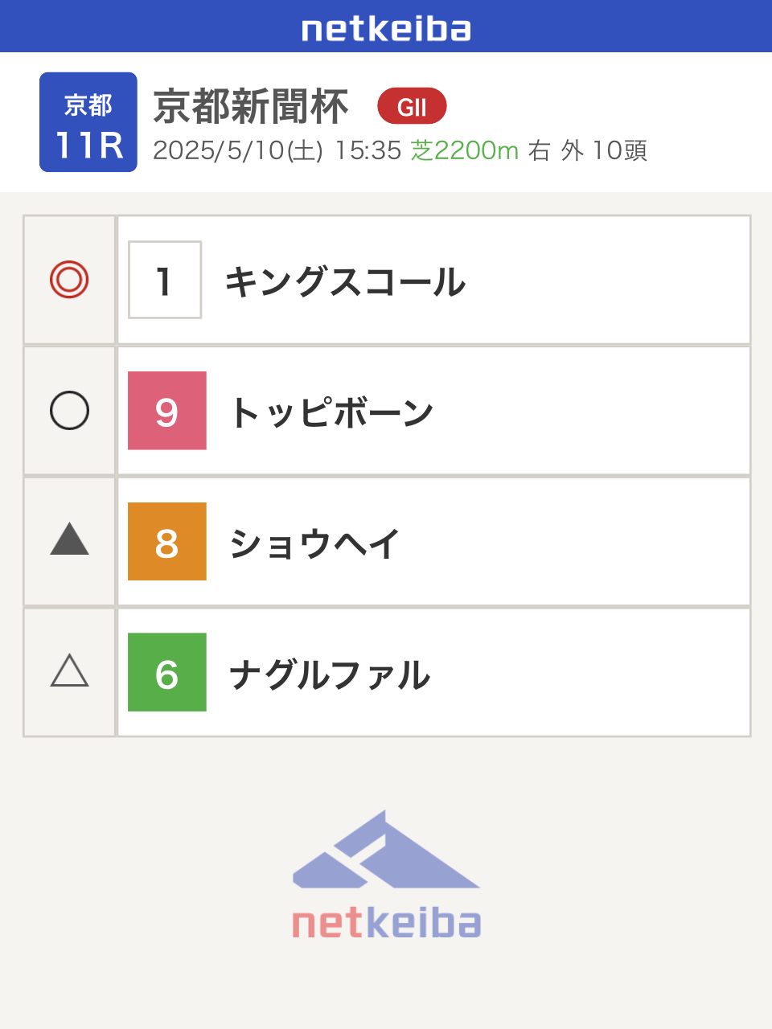Open horse ナグルファル
The width and height of the screenshot is (772, 1029).
tap(330, 674)
